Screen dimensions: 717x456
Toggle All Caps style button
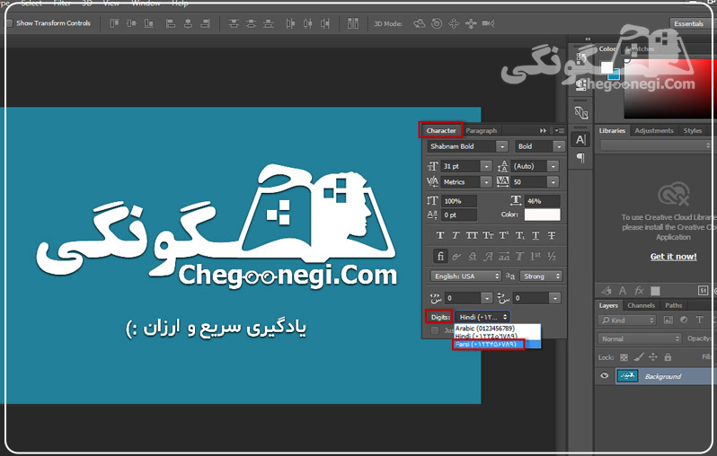(x=472, y=235)
